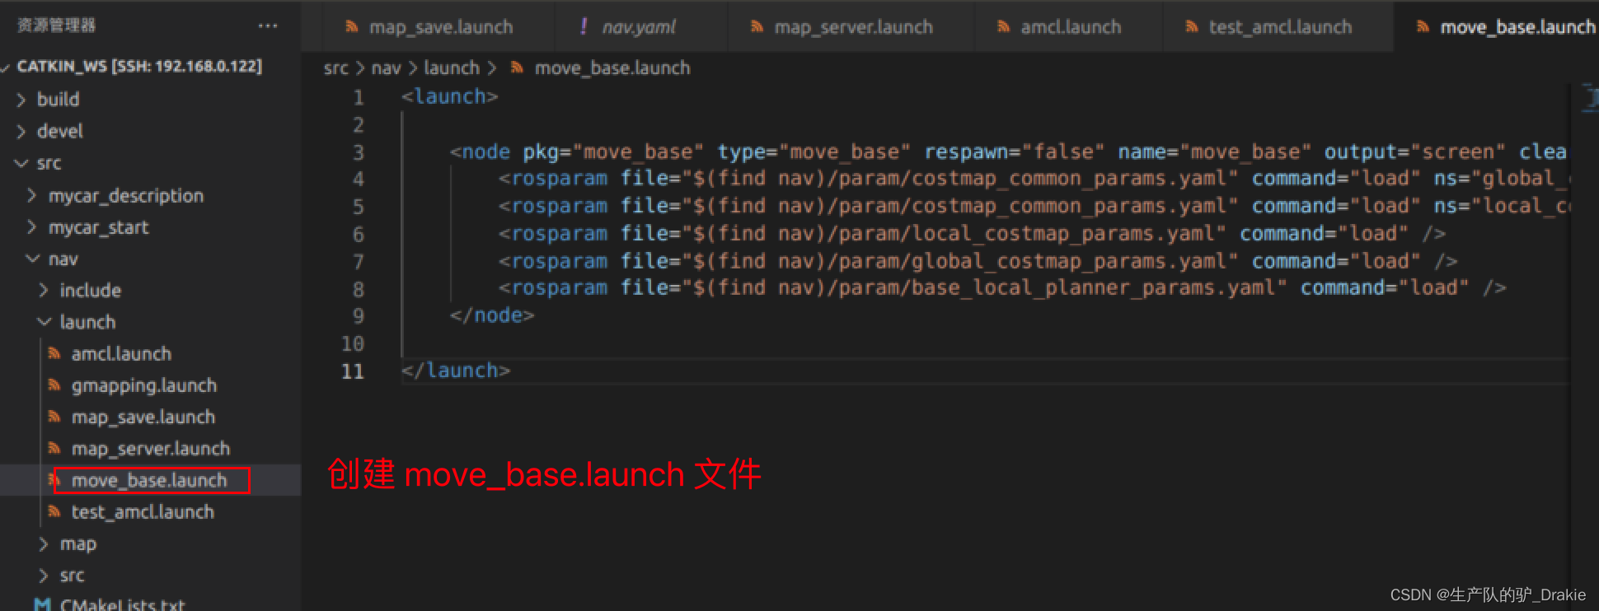This screenshot has height=611, width=1599.
Task: Click the 资源管理器 explorer panel title
Action: click(x=56, y=26)
